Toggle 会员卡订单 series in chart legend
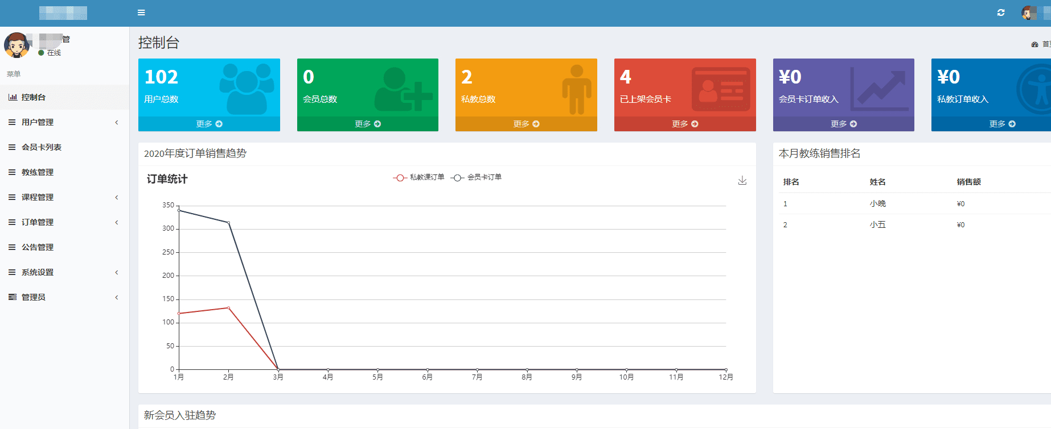Screen dimensions: 1051x429 476,177
